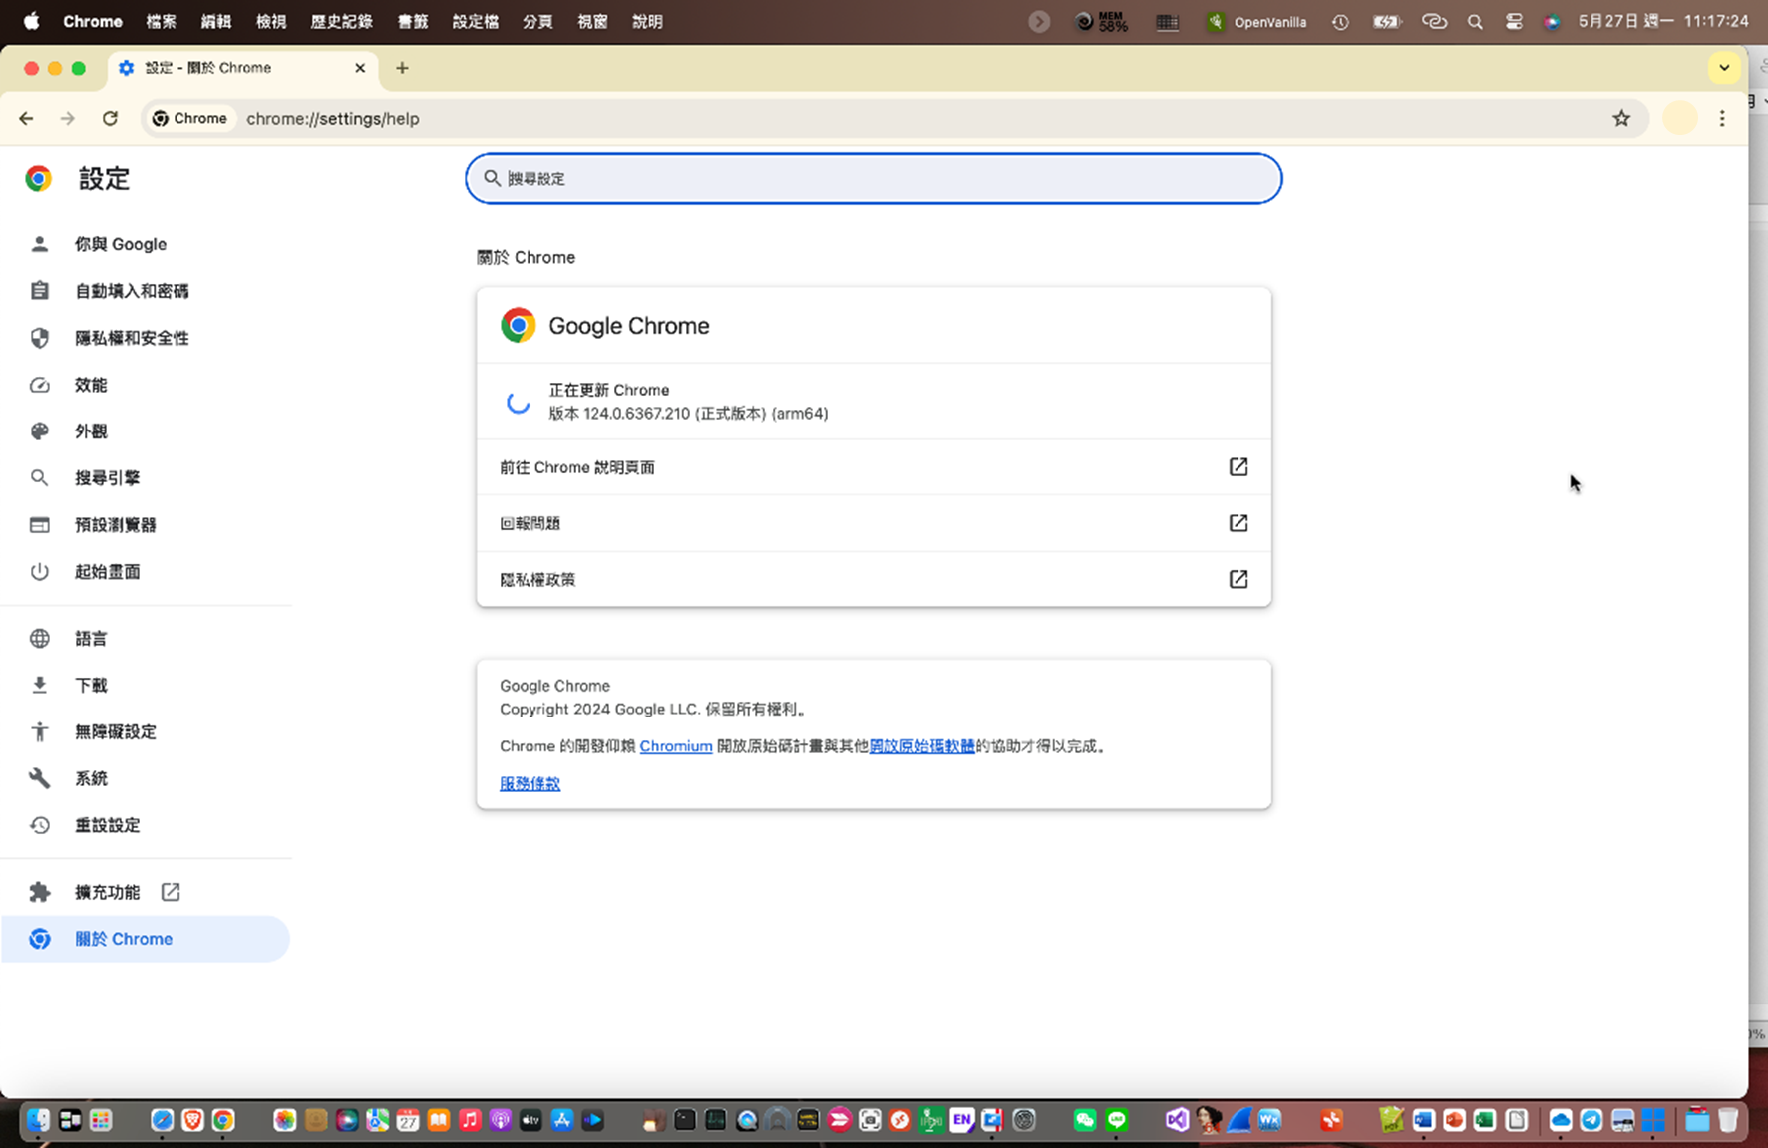Open the Chrome three-dot menu

[x=1722, y=118]
